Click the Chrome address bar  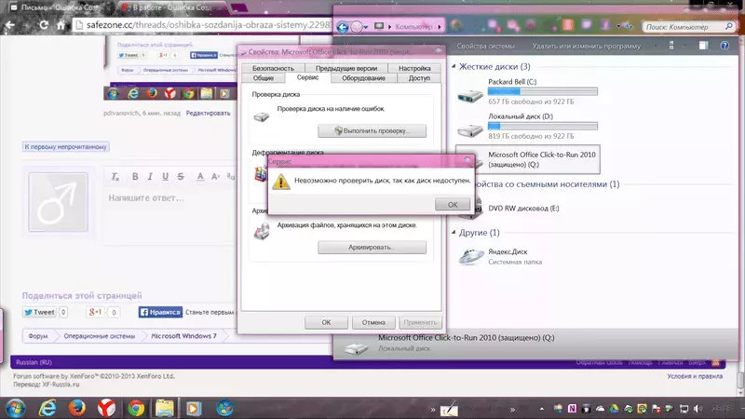tap(204, 25)
